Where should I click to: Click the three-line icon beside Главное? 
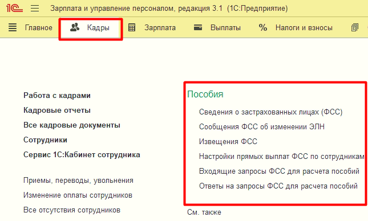13,27
